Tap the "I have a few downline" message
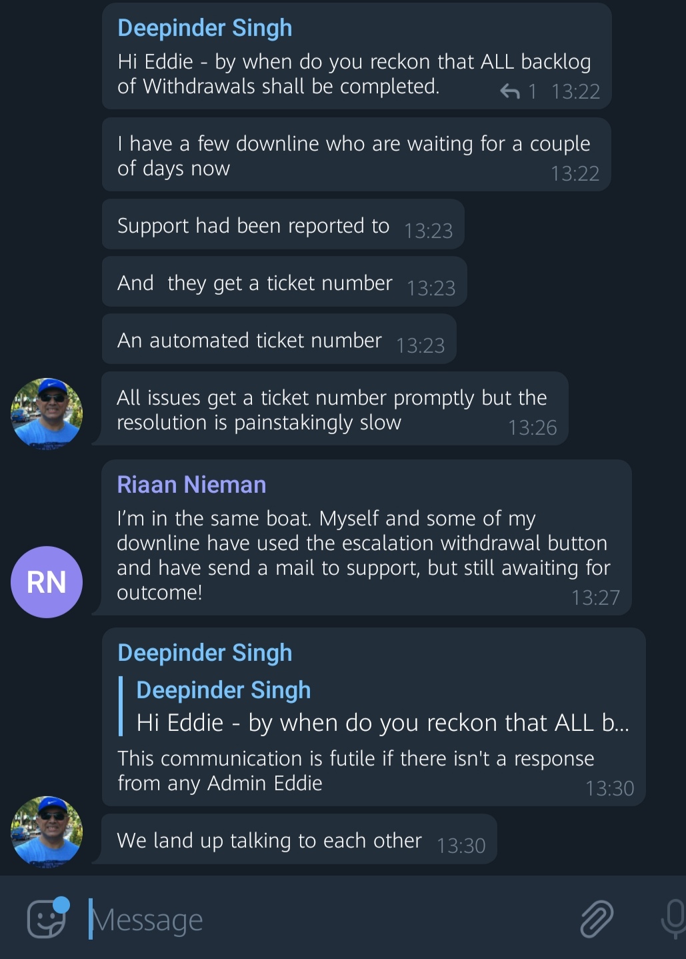The width and height of the screenshot is (686, 959). coord(353,156)
